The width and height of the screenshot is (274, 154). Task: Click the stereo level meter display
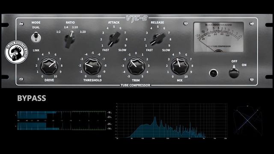coord(65,121)
